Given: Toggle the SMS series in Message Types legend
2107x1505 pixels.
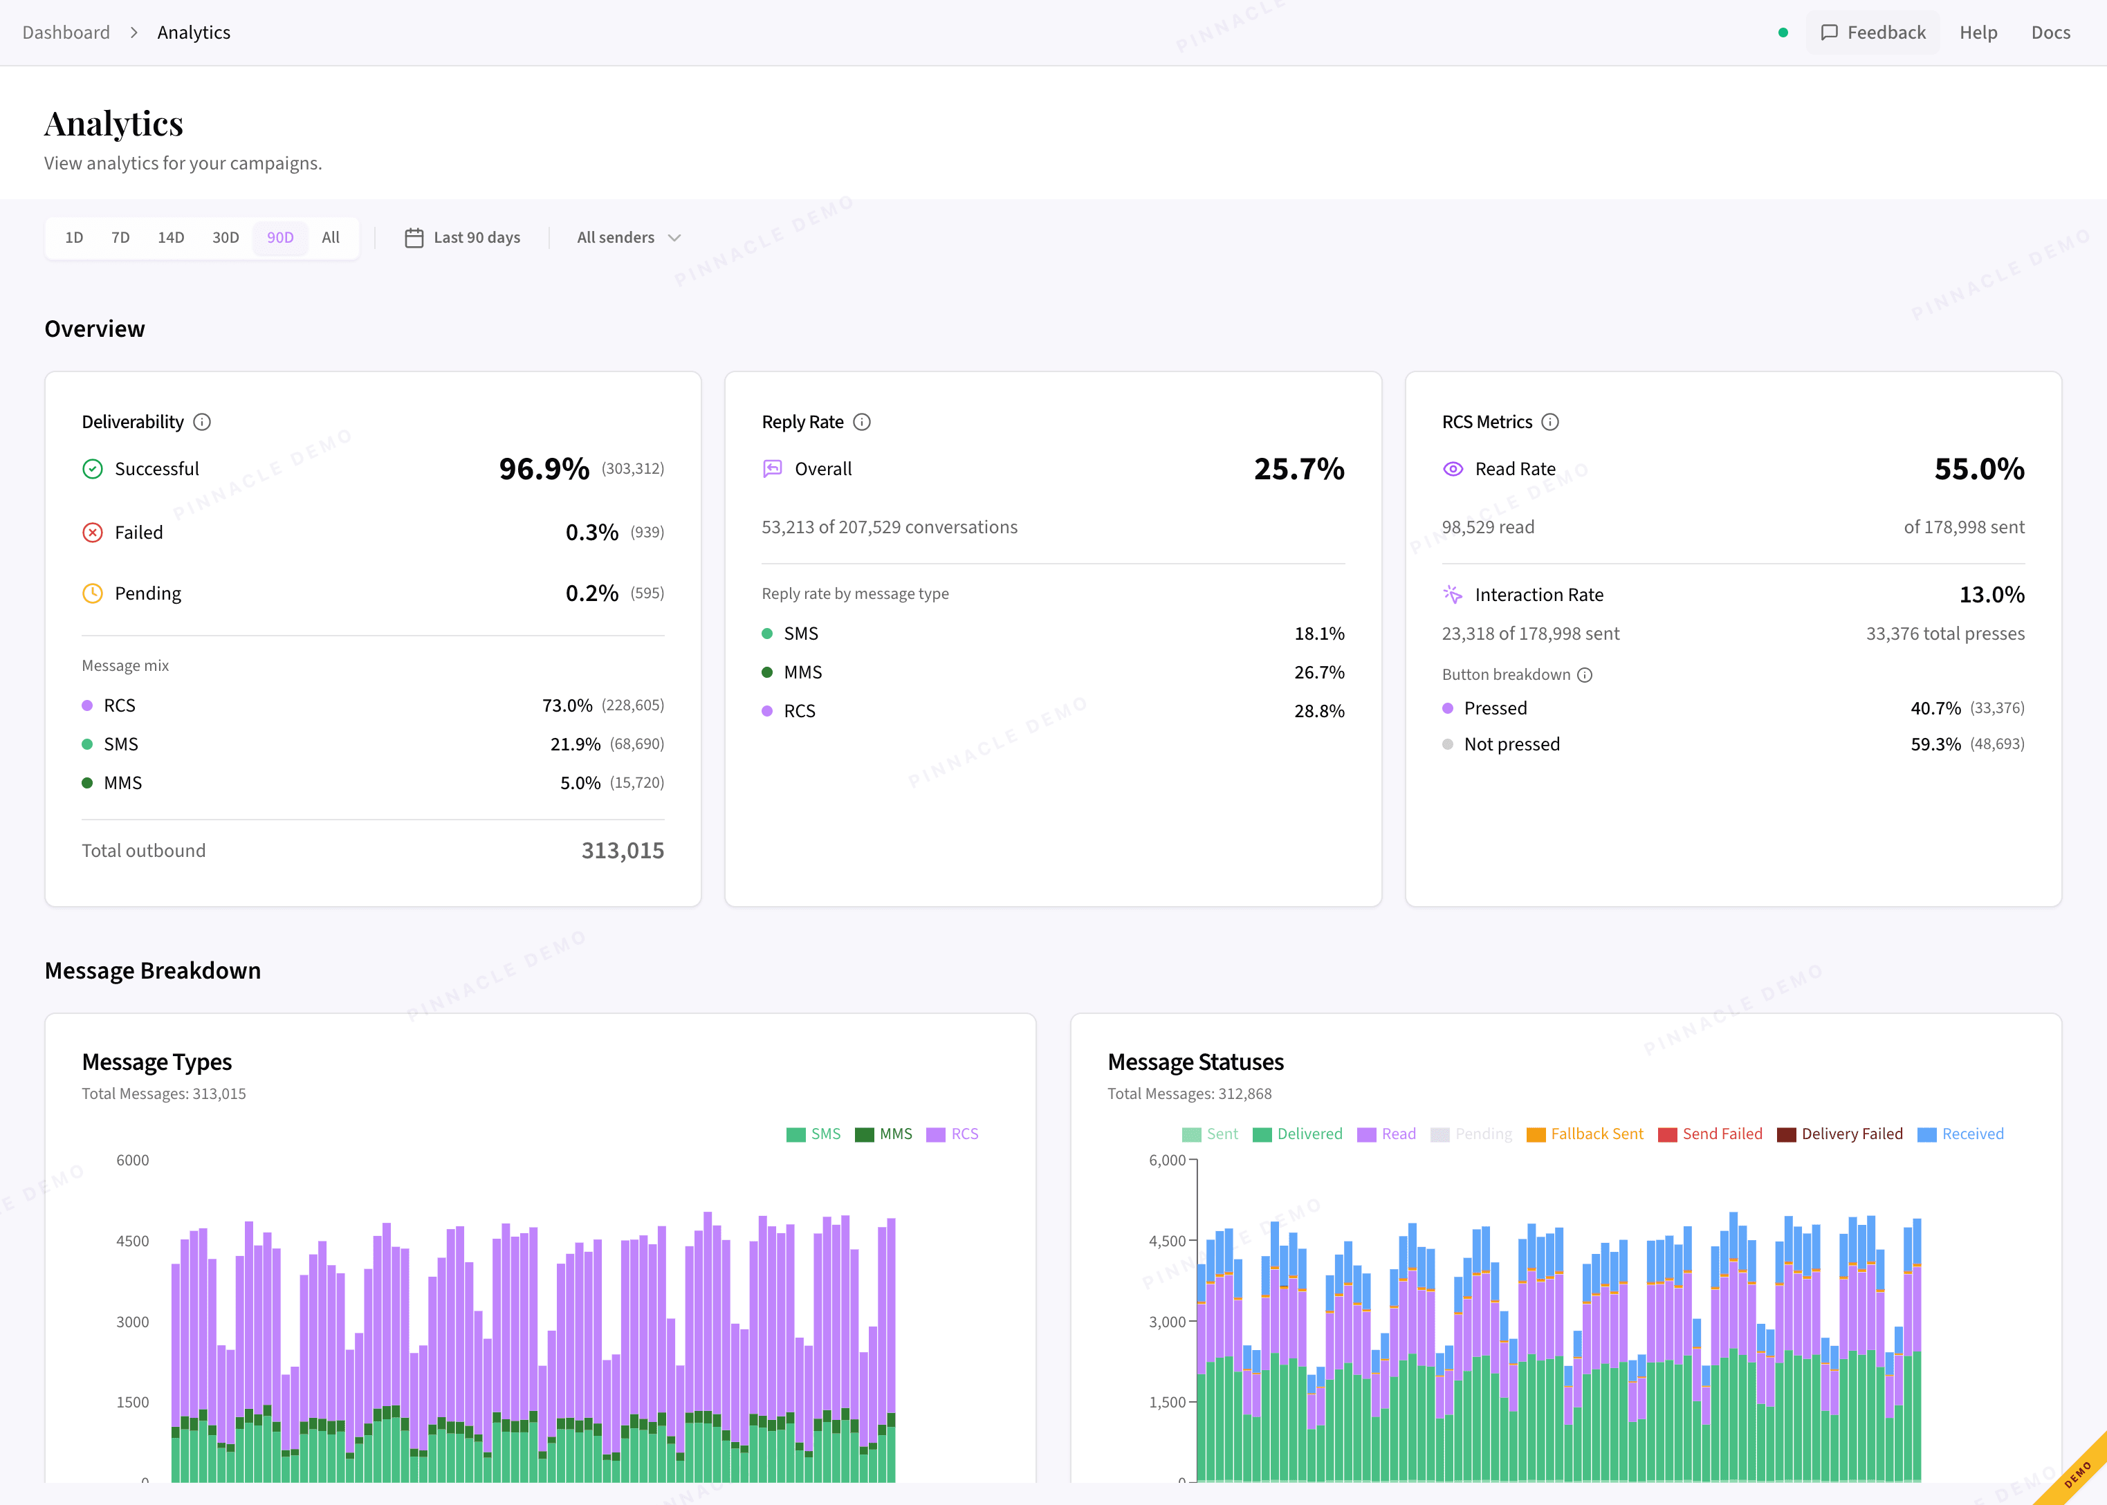Looking at the screenshot, I should point(813,1134).
